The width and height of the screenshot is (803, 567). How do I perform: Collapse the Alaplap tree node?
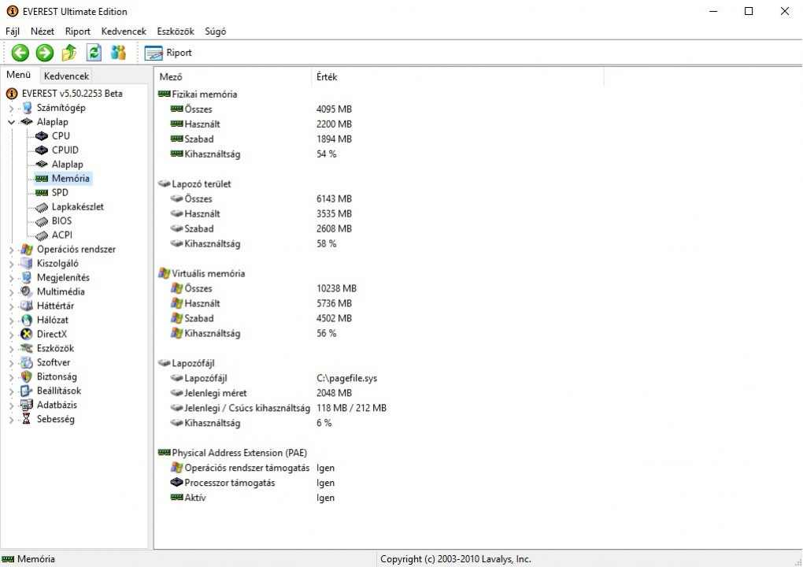pos(11,122)
